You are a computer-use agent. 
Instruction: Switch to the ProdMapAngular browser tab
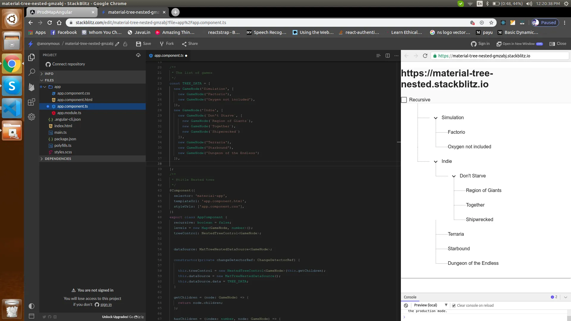tap(55, 12)
